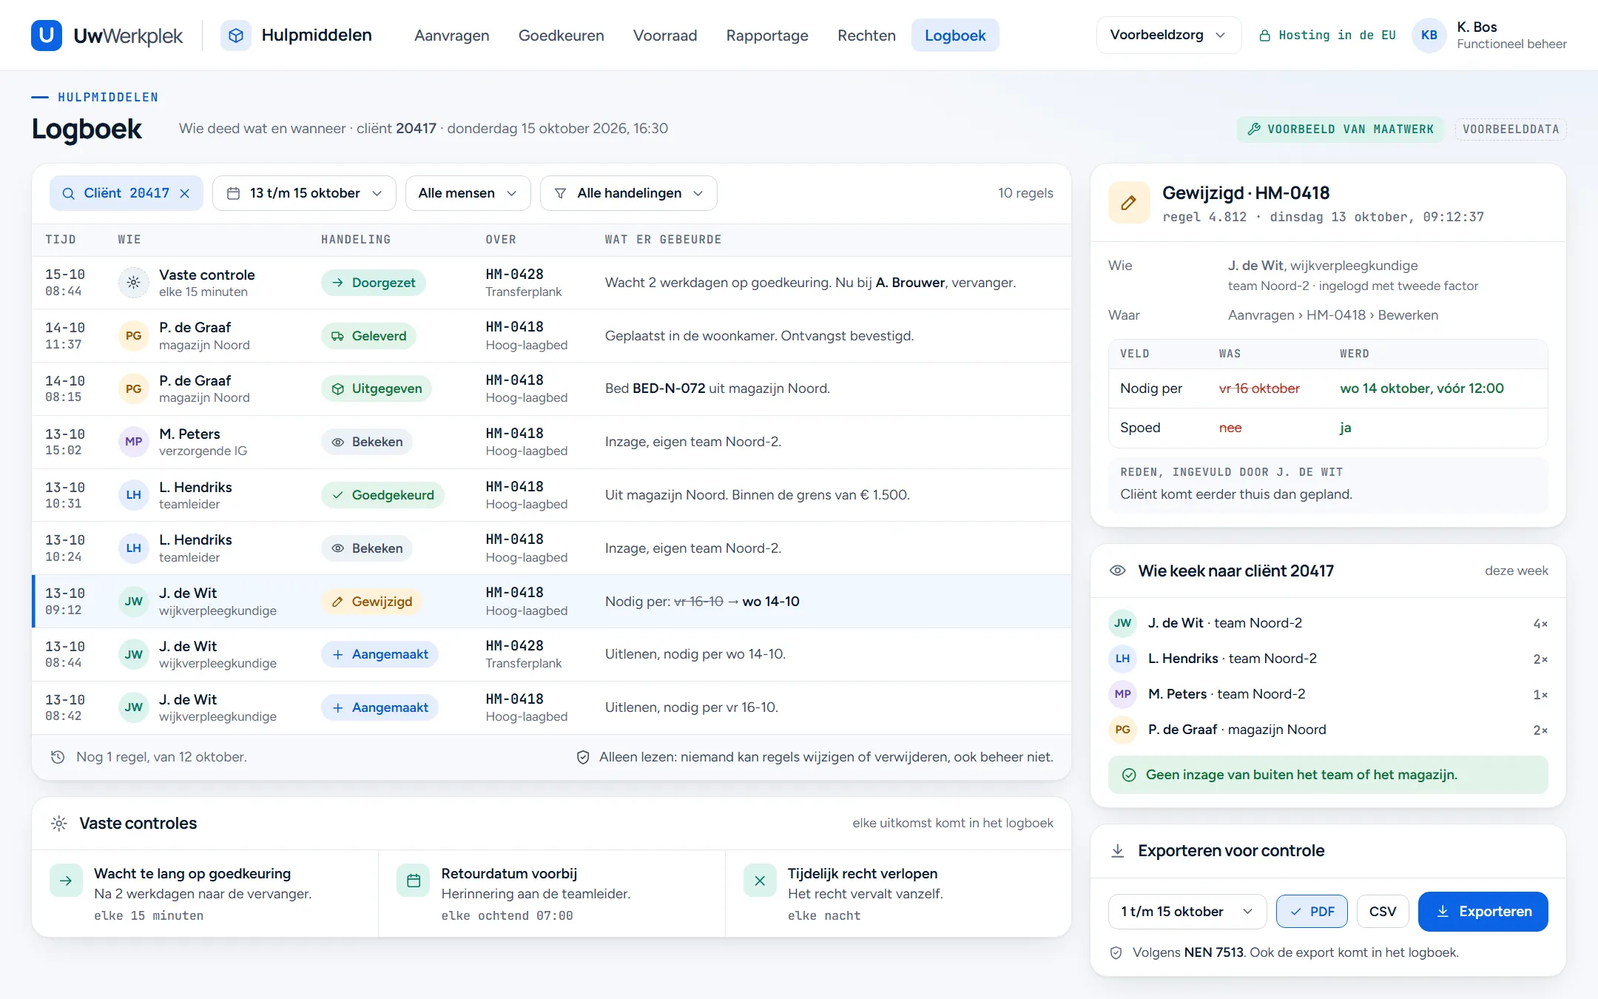Switch to the Voorraad tab

pyautogui.click(x=665, y=36)
